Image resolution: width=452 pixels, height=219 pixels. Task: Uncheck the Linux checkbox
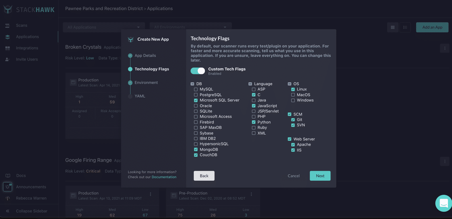tap(293, 90)
